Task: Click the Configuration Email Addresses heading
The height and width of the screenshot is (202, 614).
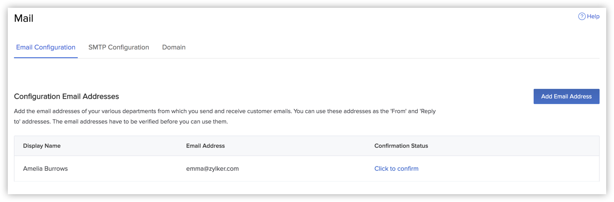Action: [66, 97]
